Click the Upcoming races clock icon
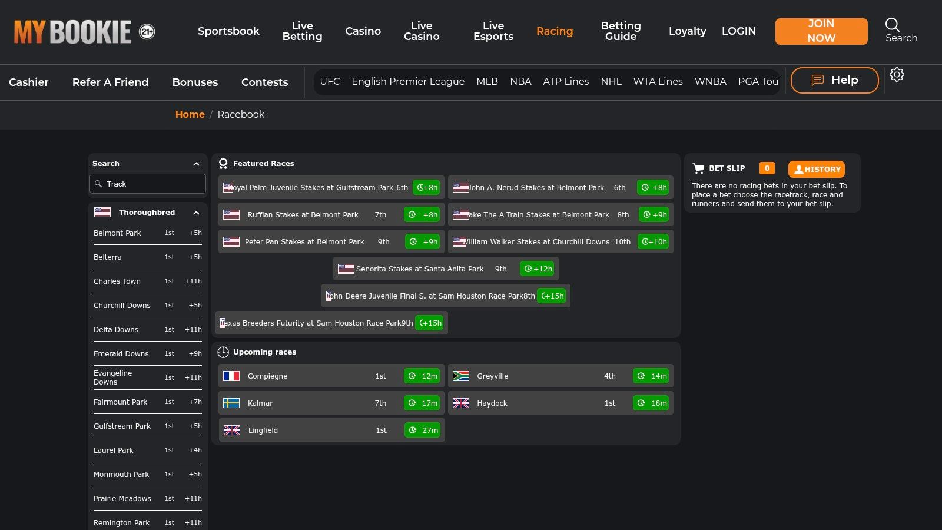 click(223, 352)
